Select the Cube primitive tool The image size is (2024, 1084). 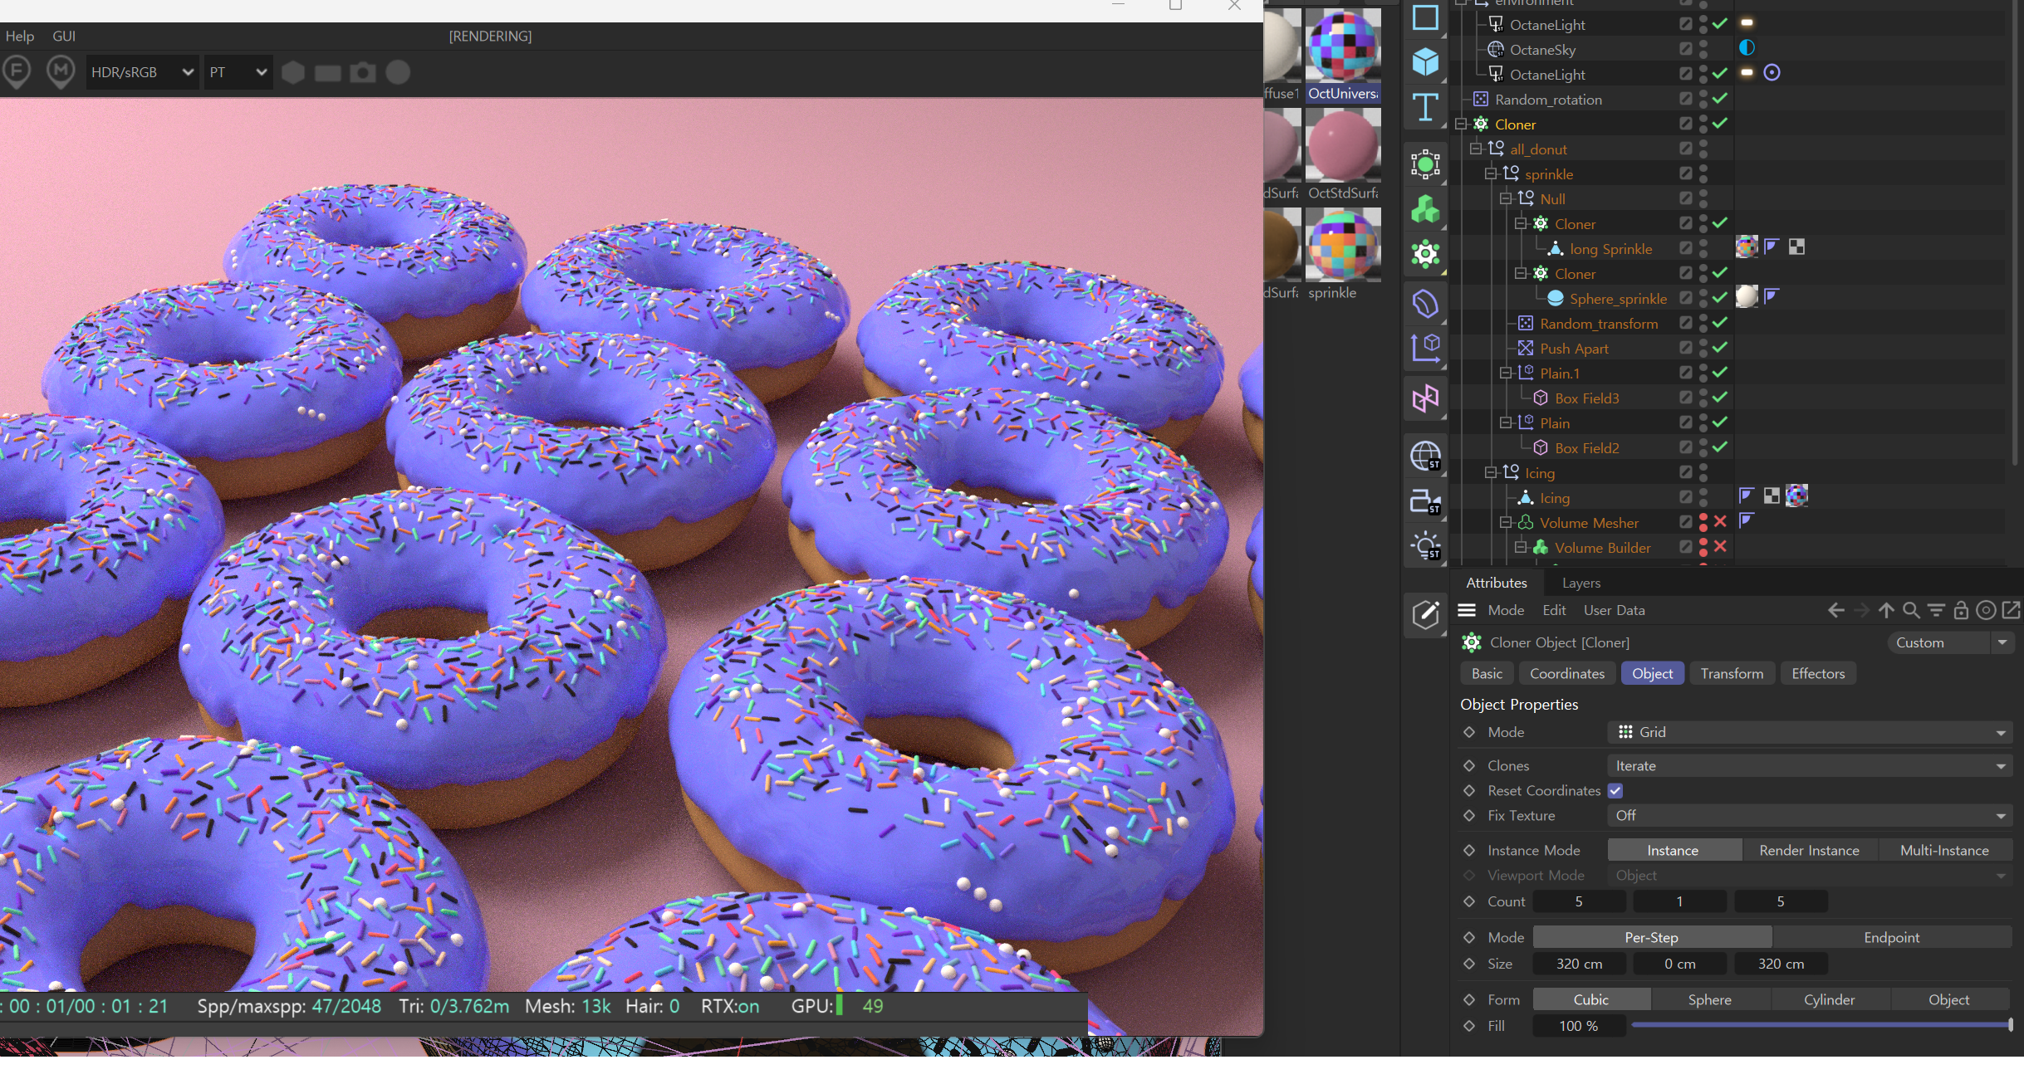coord(1425,62)
